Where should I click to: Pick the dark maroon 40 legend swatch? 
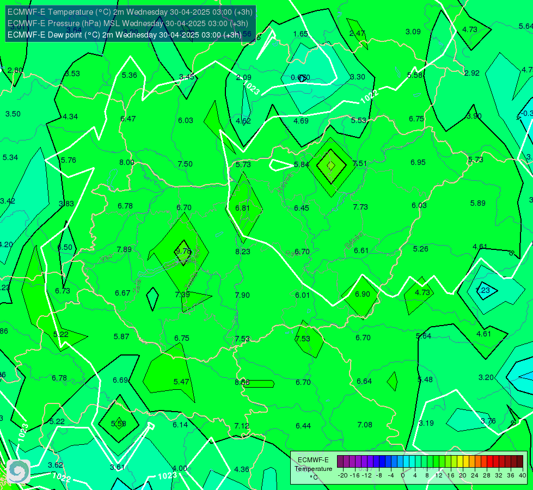pyautogui.click(x=520, y=462)
